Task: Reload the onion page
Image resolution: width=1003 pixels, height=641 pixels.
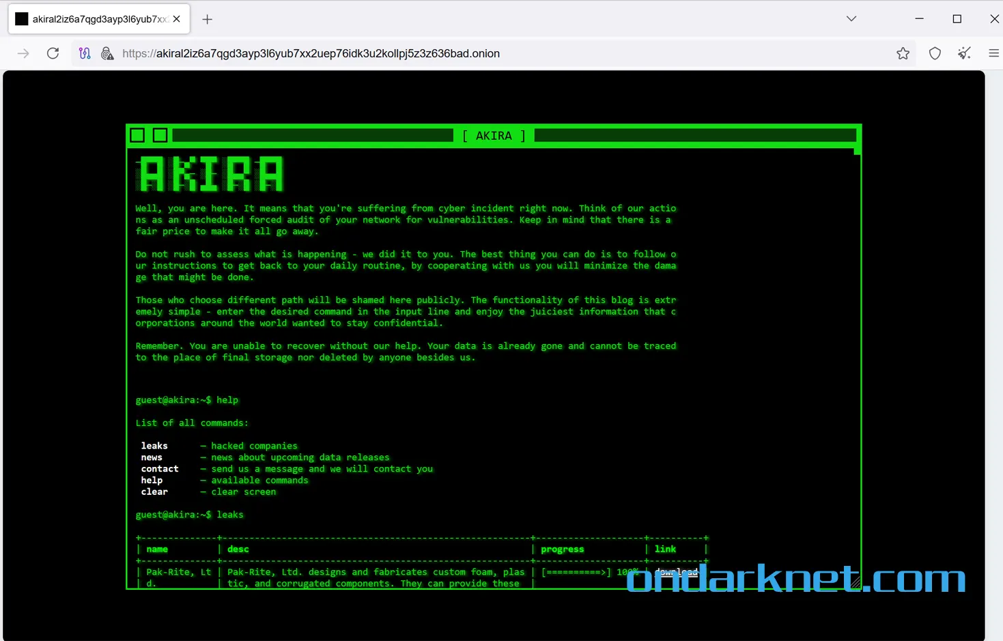Action: [53, 53]
